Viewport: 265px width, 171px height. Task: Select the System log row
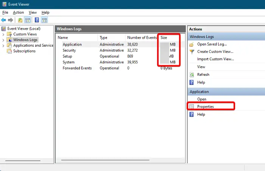pyautogui.click(x=120, y=62)
